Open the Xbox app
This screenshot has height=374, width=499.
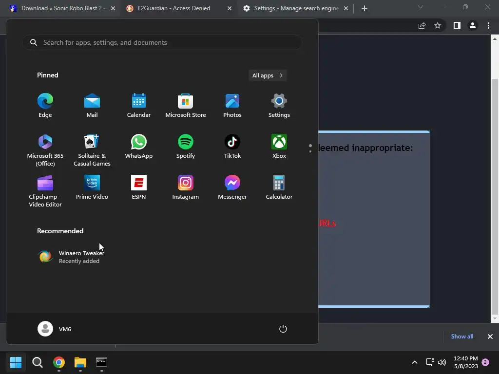coord(279,147)
